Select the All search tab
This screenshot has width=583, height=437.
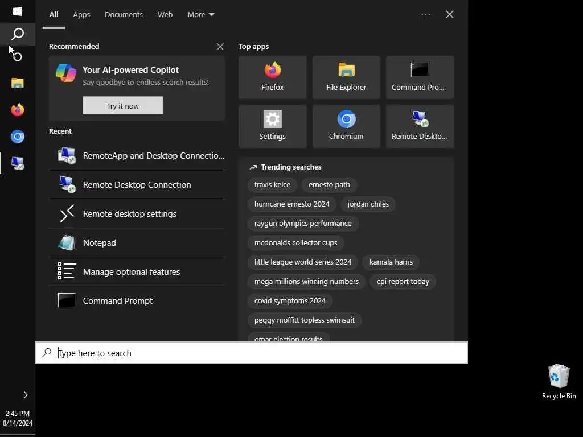point(54,14)
